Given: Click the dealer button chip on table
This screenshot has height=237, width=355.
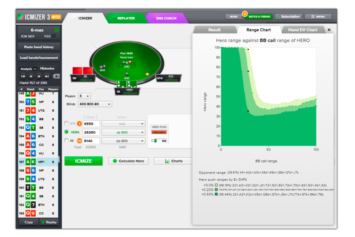Looking at the screenshot, I should click(x=147, y=74).
